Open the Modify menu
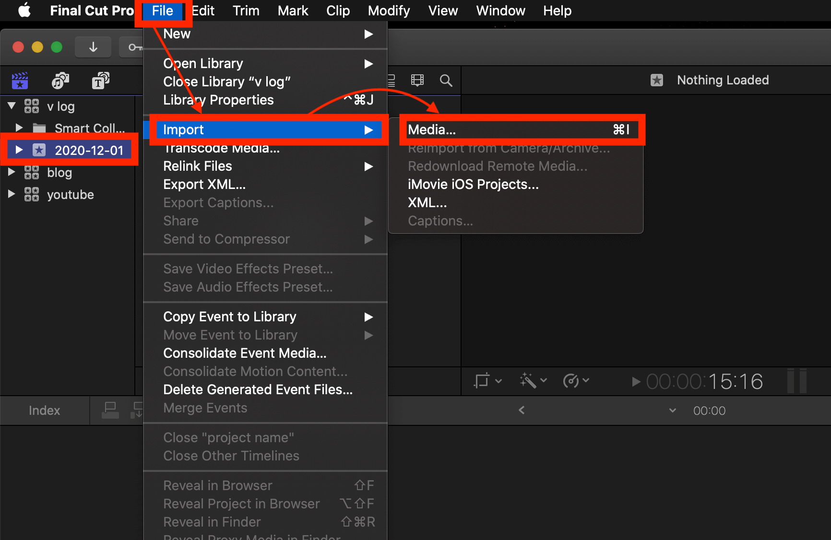The height and width of the screenshot is (540, 831). tap(389, 11)
